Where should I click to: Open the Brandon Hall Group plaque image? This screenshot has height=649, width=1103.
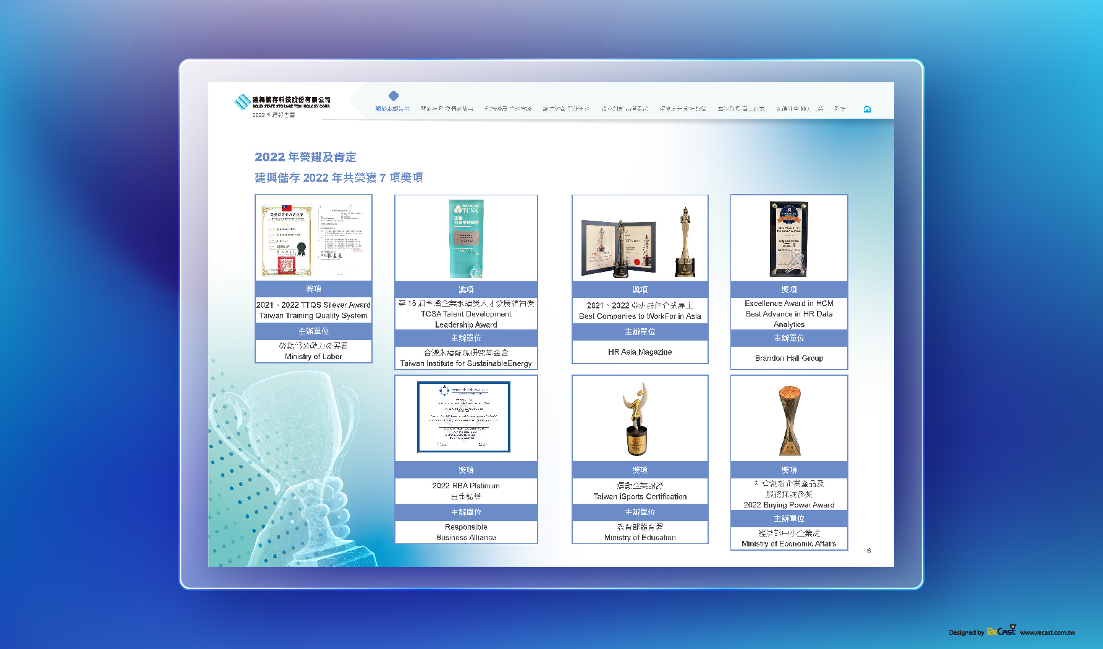[789, 239]
